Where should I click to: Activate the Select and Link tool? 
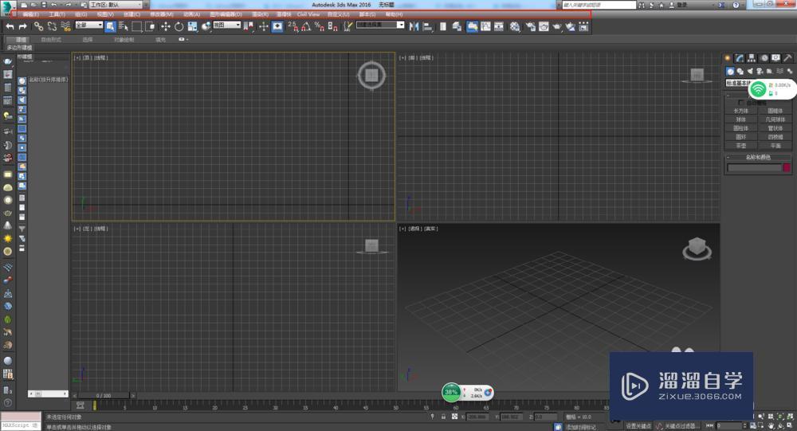tap(38, 26)
